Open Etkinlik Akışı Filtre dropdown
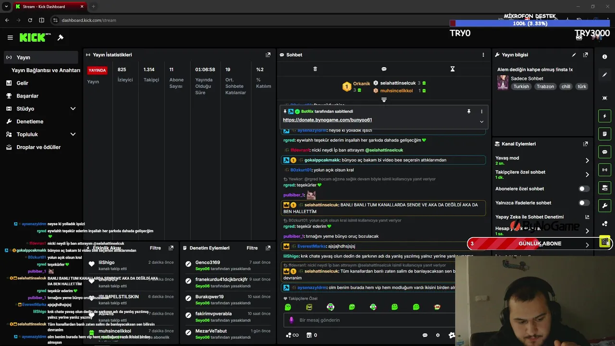Image resolution: width=615 pixels, height=346 pixels. (155, 248)
